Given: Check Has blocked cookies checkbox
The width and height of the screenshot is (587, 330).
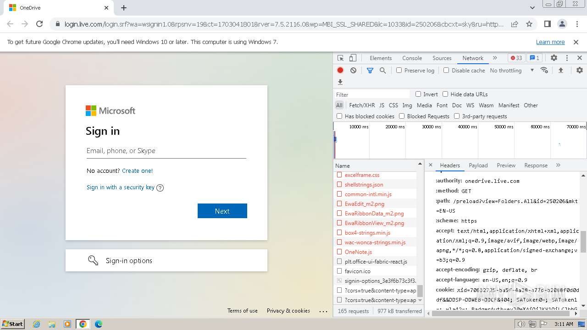Looking at the screenshot, I should [x=339, y=116].
